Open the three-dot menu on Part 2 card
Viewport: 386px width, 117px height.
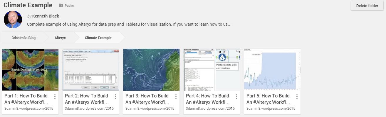(x=115, y=97)
